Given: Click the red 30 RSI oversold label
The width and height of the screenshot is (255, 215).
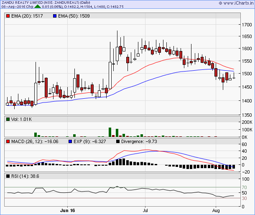Looking at the screenshot, I should coord(244,198).
